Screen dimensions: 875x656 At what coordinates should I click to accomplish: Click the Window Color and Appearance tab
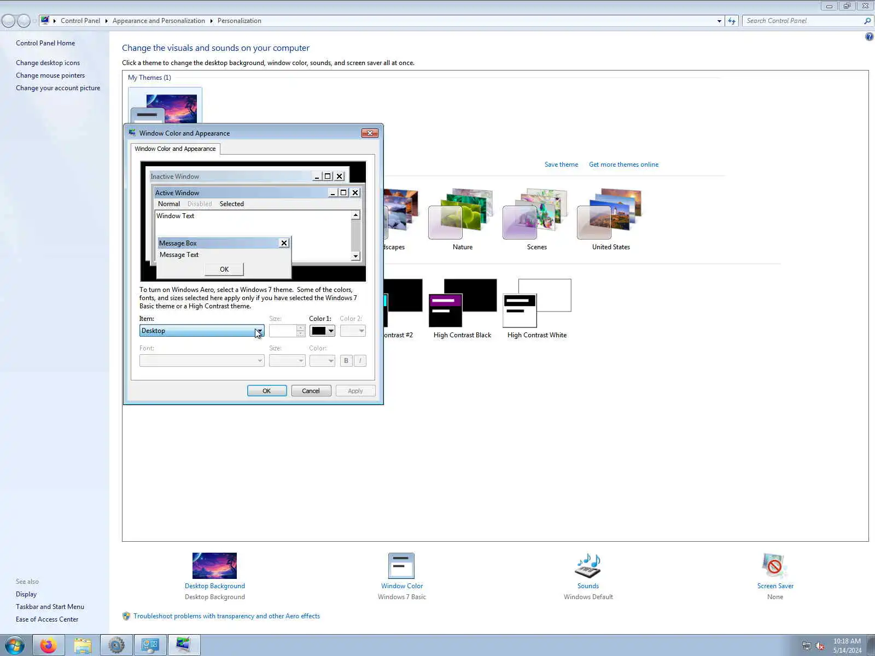(x=175, y=149)
